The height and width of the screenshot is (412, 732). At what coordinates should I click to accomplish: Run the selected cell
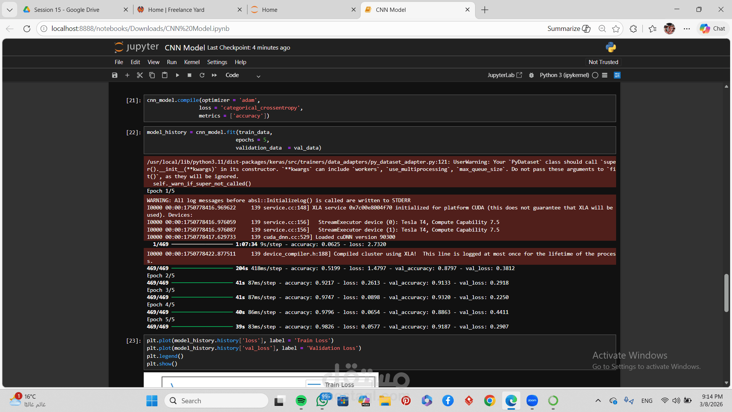(x=177, y=75)
